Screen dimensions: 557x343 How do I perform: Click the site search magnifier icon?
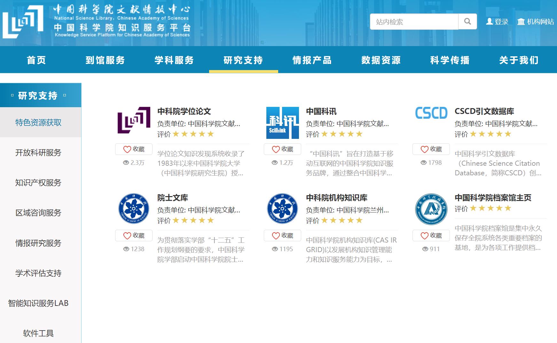pyautogui.click(x=467, y=21)
